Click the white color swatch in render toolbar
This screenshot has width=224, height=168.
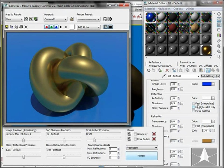tap(72, 27)
